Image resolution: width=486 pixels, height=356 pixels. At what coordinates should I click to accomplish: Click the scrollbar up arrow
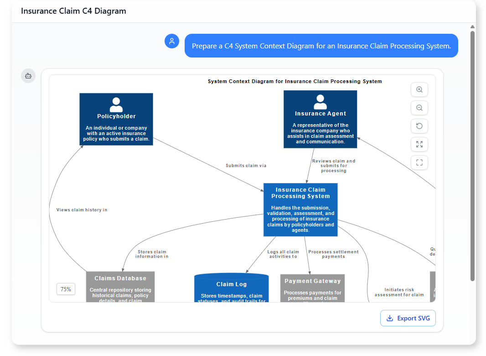click(x=472, y=26)
